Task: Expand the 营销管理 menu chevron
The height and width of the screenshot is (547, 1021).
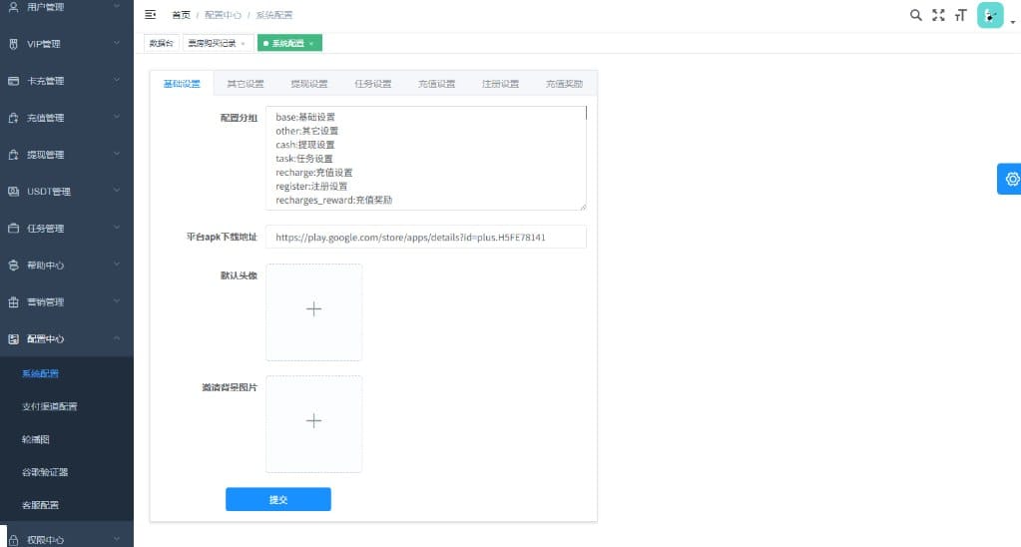Action: (x=117, y=300)
